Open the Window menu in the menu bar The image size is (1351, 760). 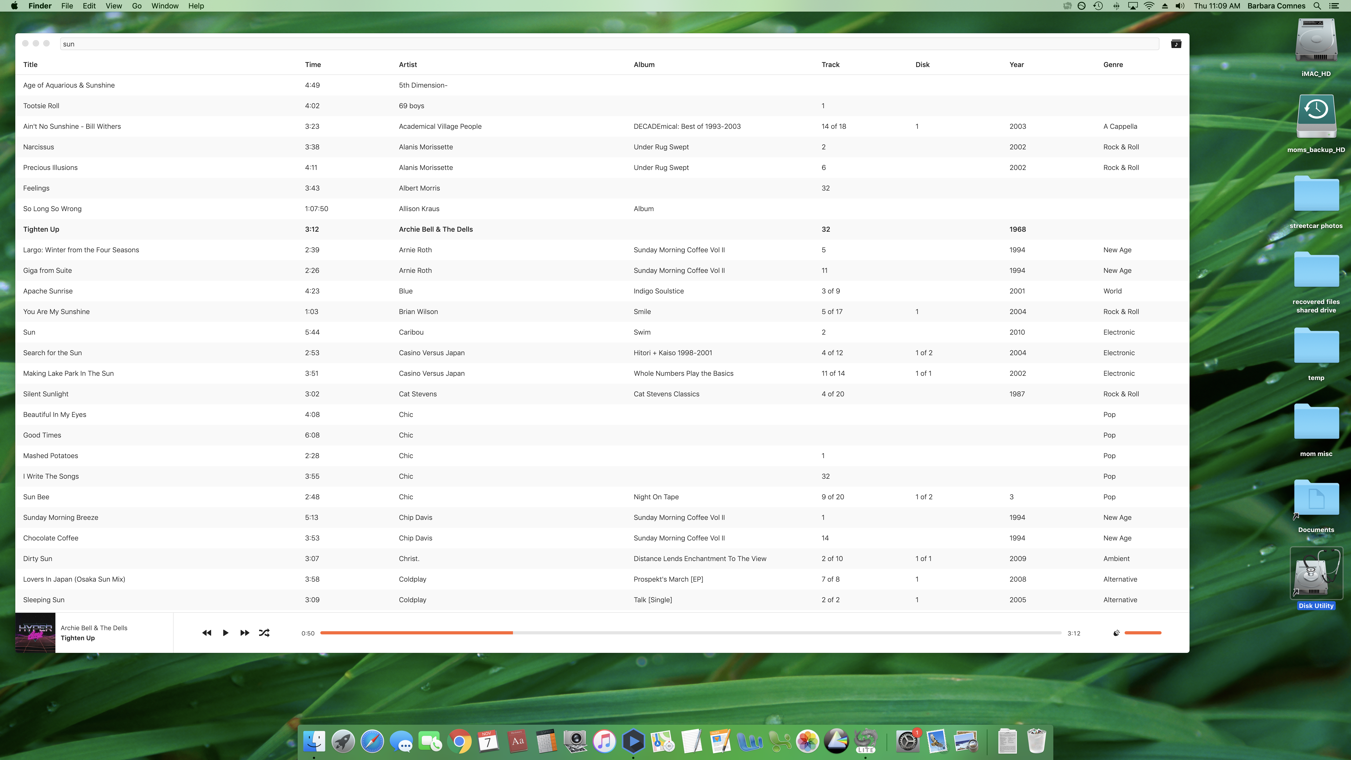(165, 6)
